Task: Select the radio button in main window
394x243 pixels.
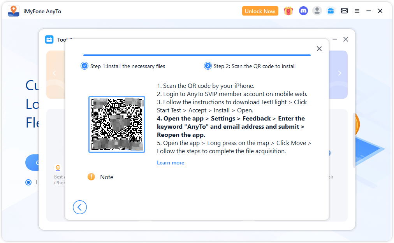Action: coord(28,182)
